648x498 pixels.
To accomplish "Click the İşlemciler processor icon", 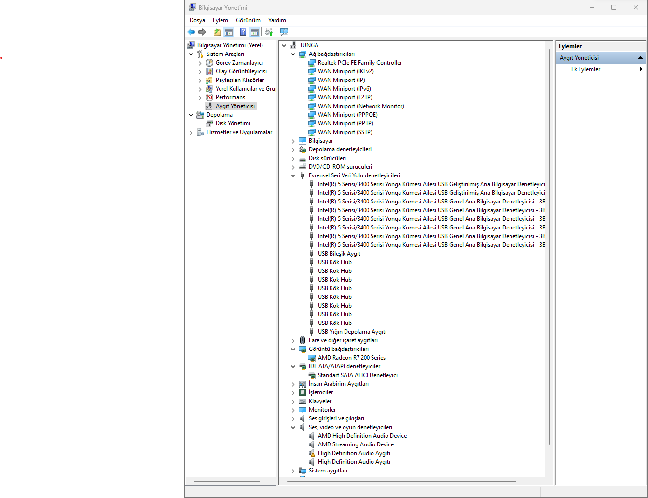I will 303,392.
